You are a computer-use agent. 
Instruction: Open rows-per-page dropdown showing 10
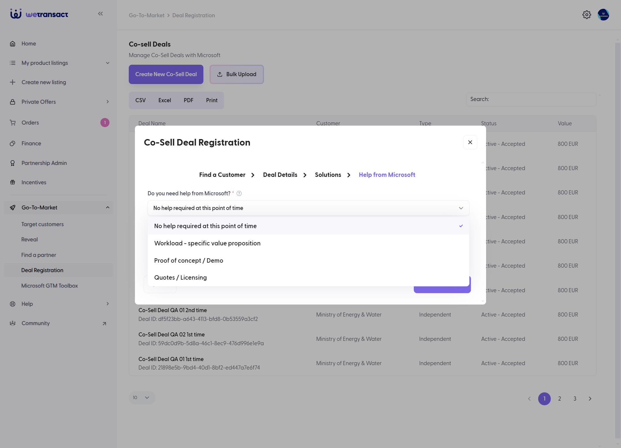(142, 398)
